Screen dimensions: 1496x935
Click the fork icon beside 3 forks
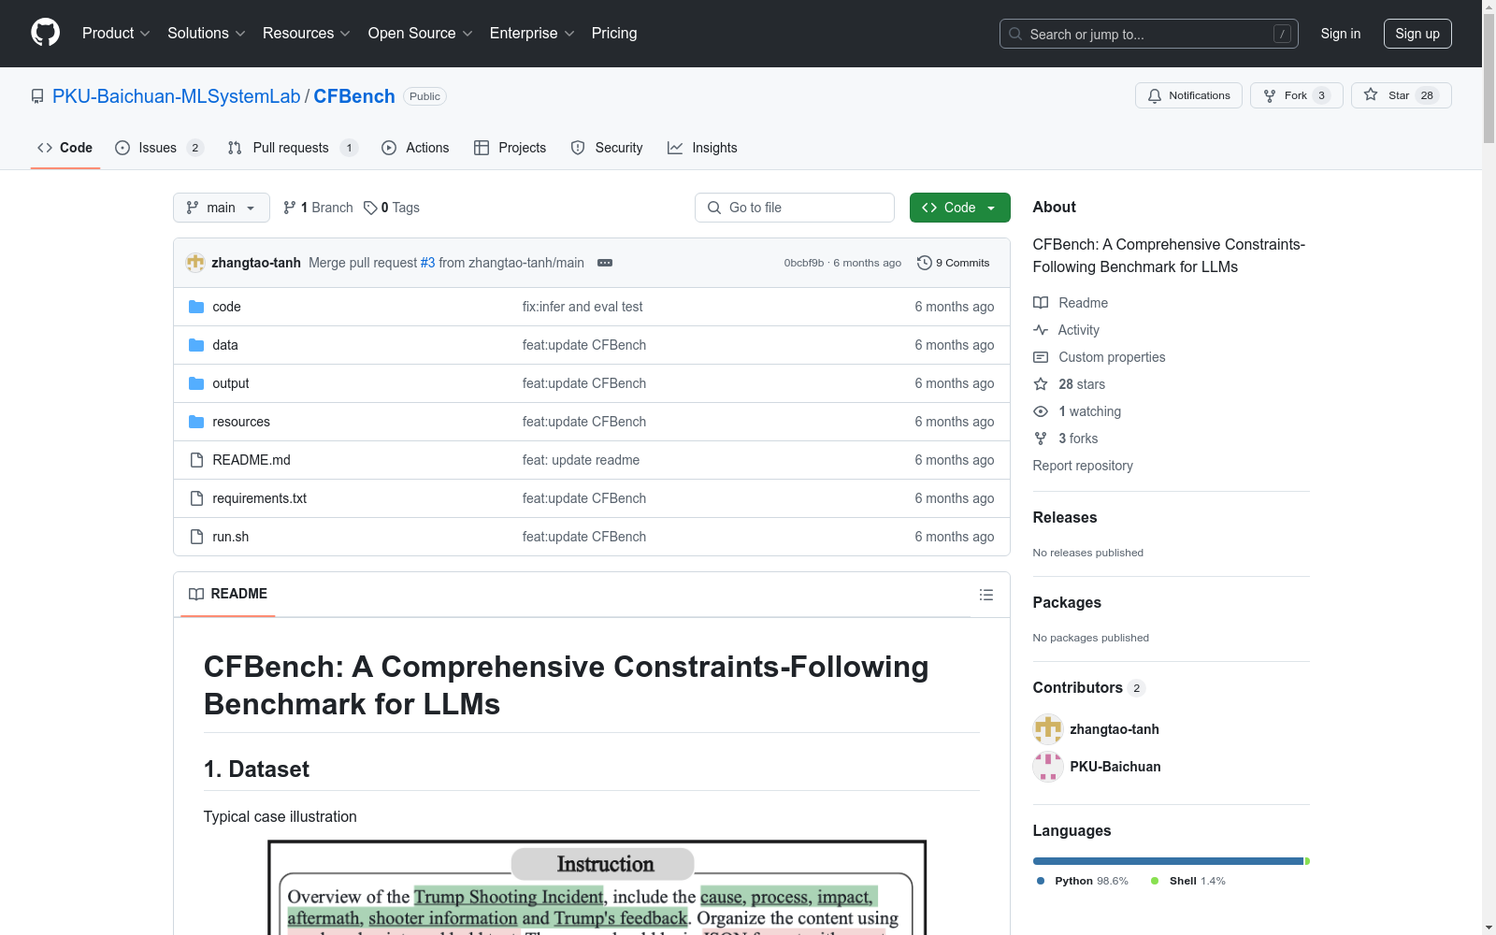point(1041,439)
